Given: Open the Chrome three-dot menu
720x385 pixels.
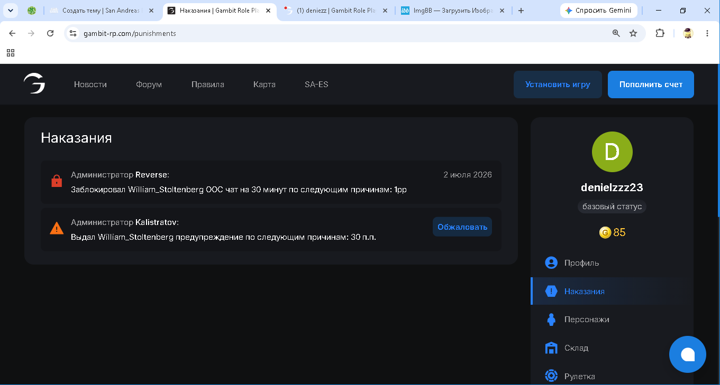Looking at the screenshot, I should pos(707,33).
